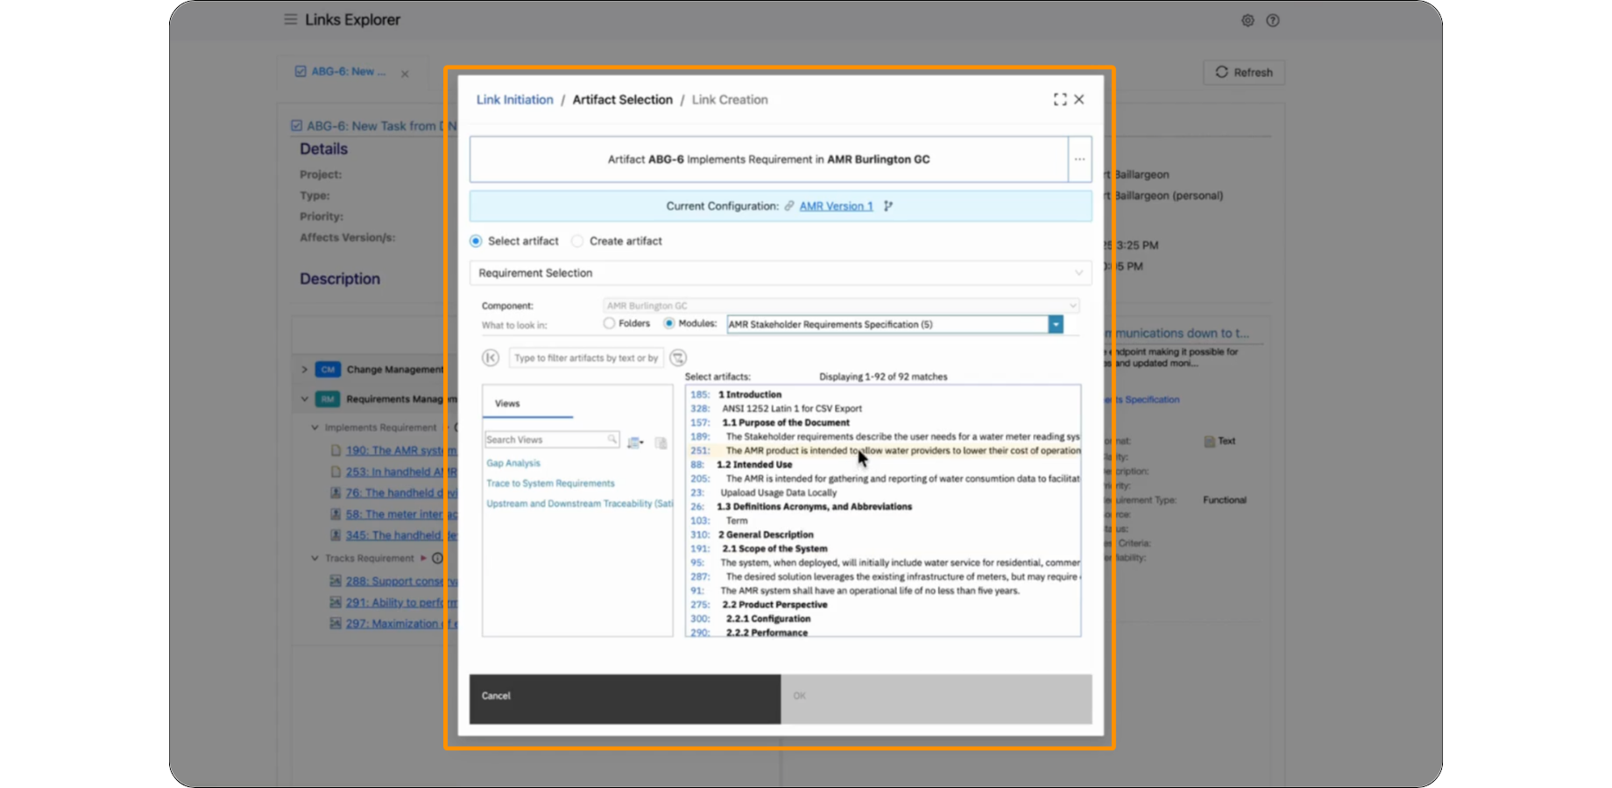Open the Links Explorer hamburger menu
The width and height of the screenshot is (1612, 788).
pos(290,19)
